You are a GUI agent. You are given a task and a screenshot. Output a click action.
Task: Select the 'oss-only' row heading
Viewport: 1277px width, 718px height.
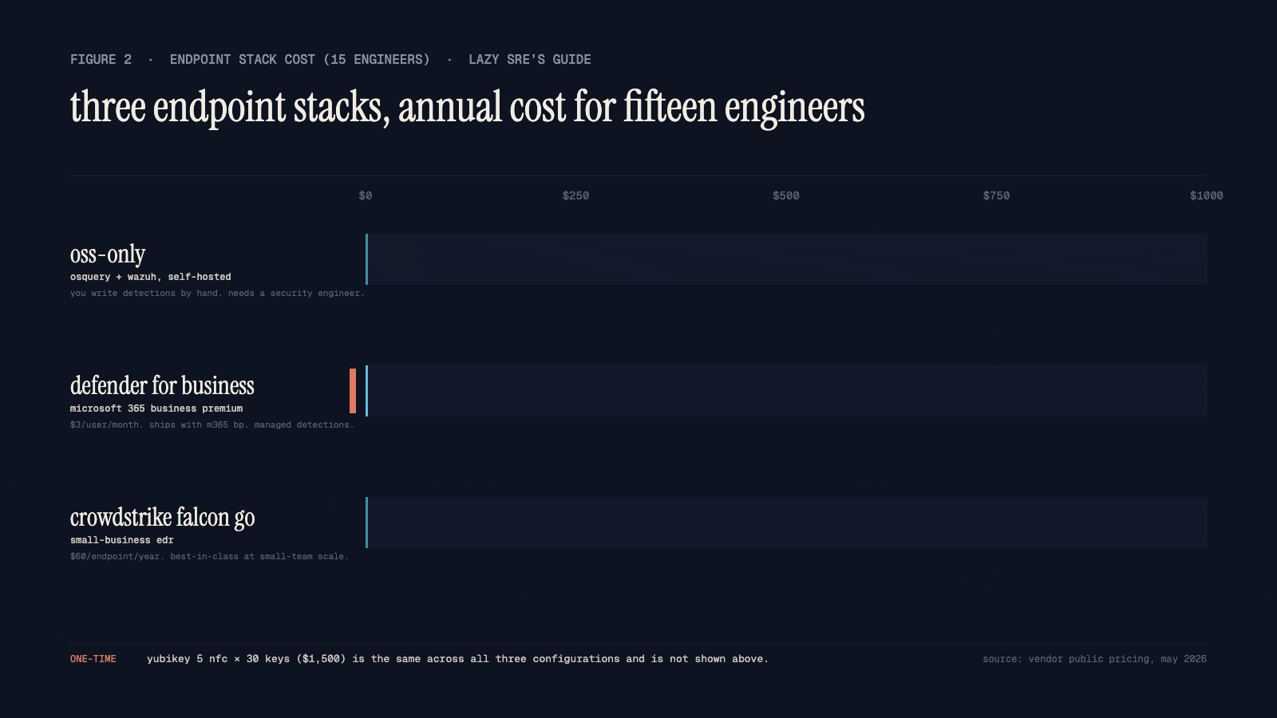coord(108,254)
